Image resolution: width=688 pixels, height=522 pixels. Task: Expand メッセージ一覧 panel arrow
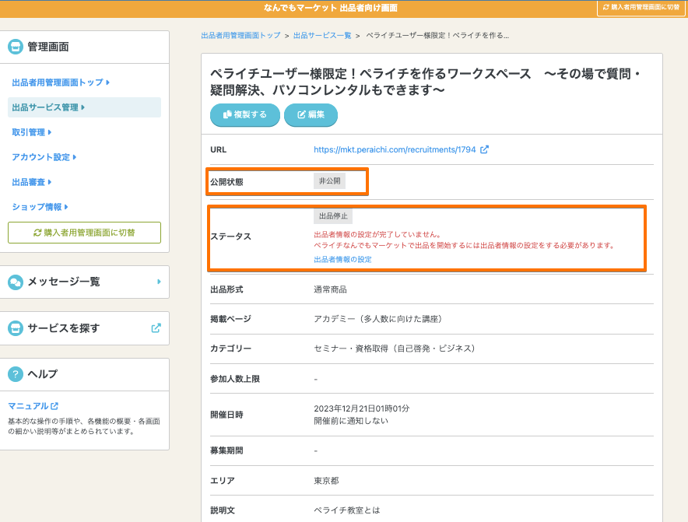coord(159,282)
